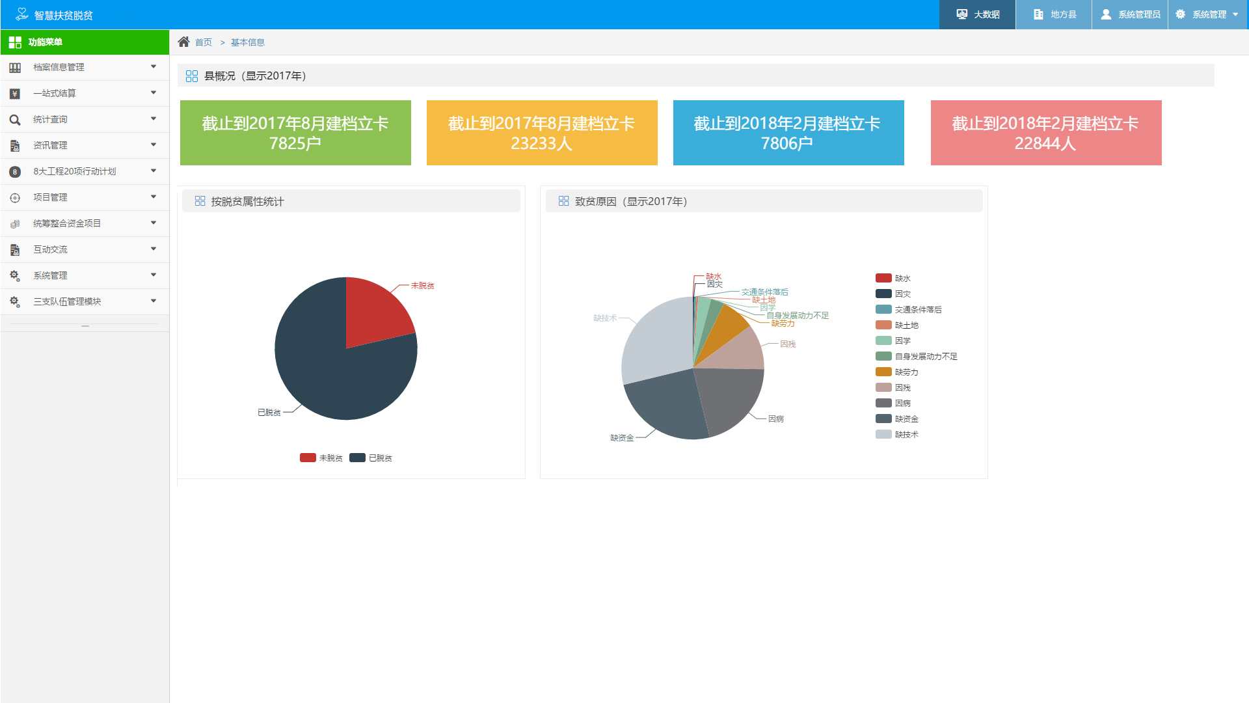1249x703 pixels.
Task: Toggle 已脱贫 legend item under pie chart
Action: [371, 458]
